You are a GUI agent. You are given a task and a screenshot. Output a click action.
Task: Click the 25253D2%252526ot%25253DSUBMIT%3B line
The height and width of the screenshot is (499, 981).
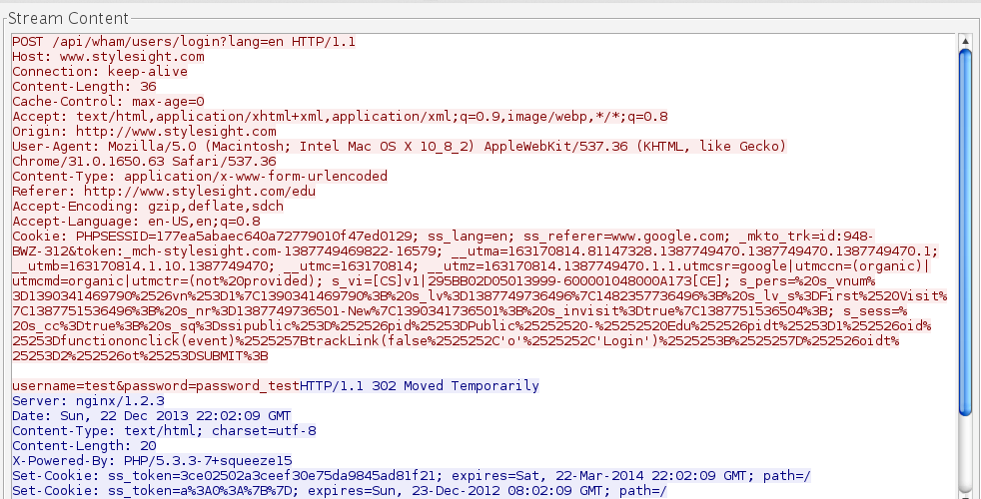140,356
